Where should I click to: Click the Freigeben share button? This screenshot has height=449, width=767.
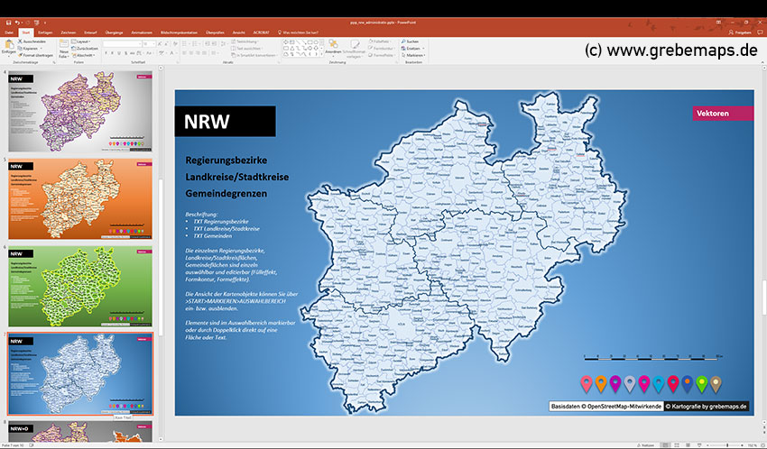740,32
